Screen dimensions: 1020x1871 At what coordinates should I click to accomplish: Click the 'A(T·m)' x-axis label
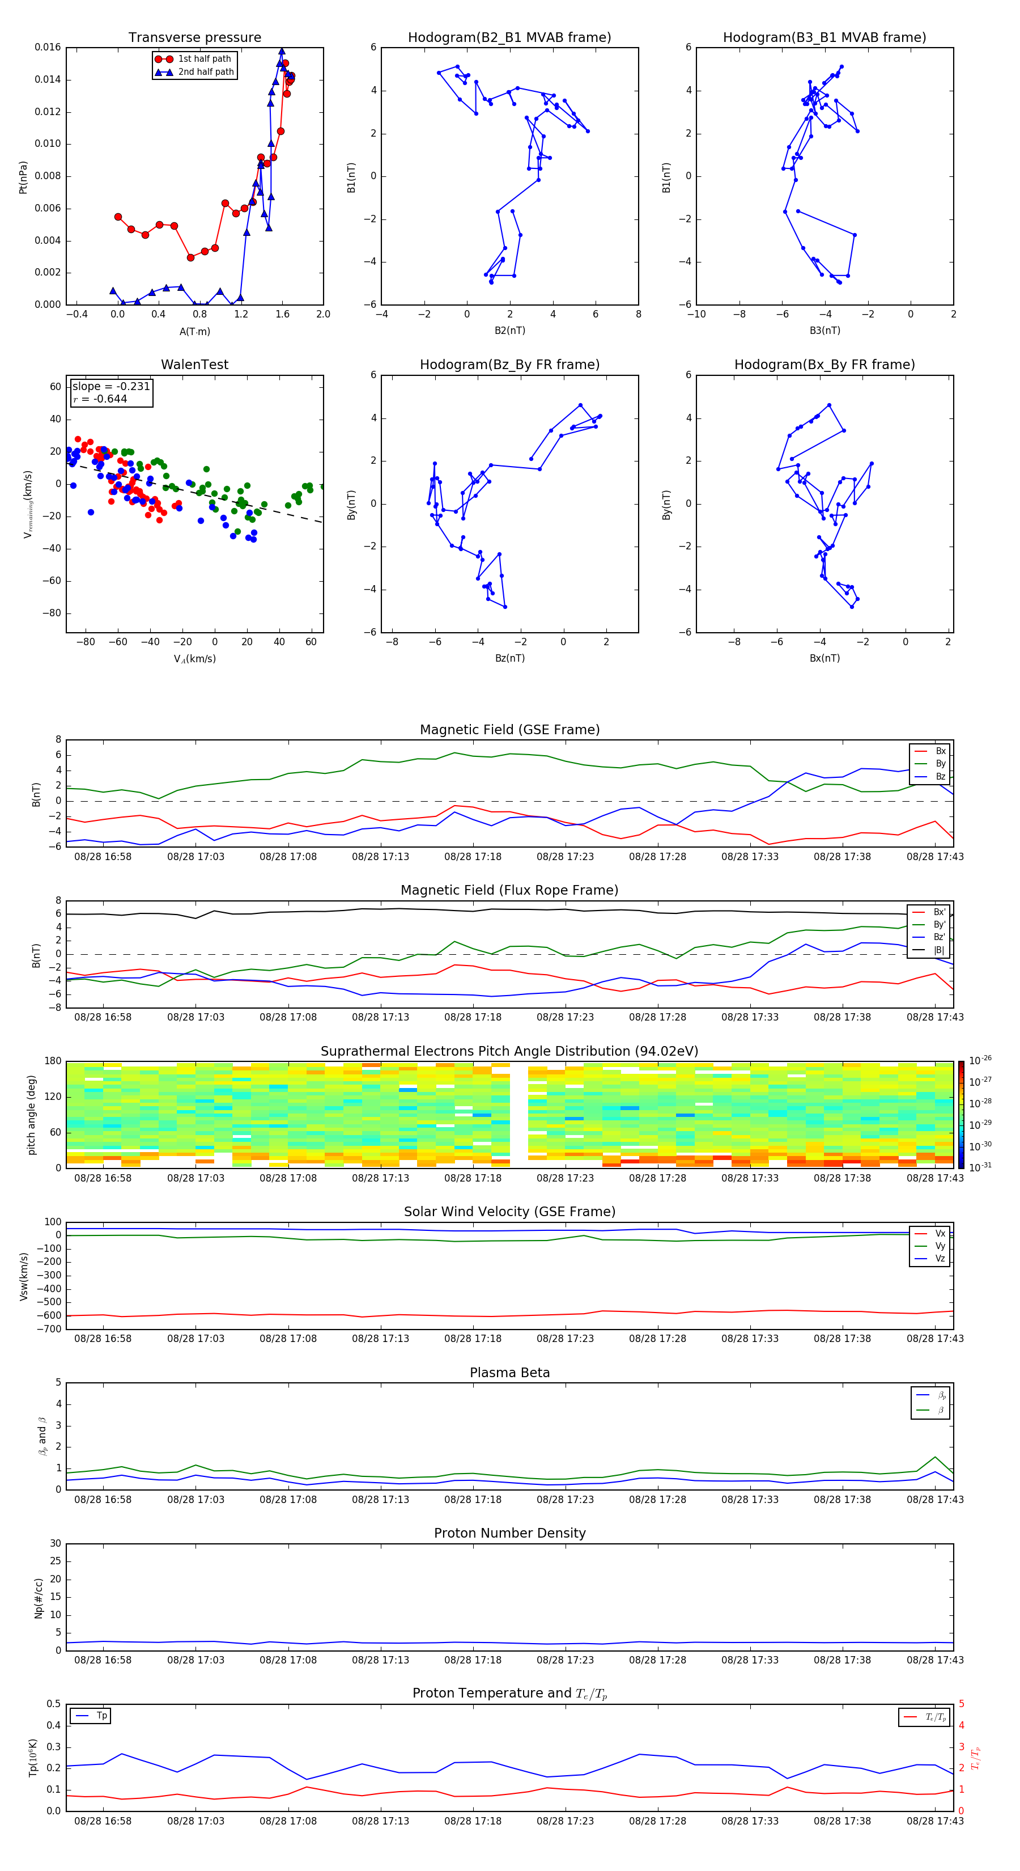pyautogui.click(x=194, y=331)
